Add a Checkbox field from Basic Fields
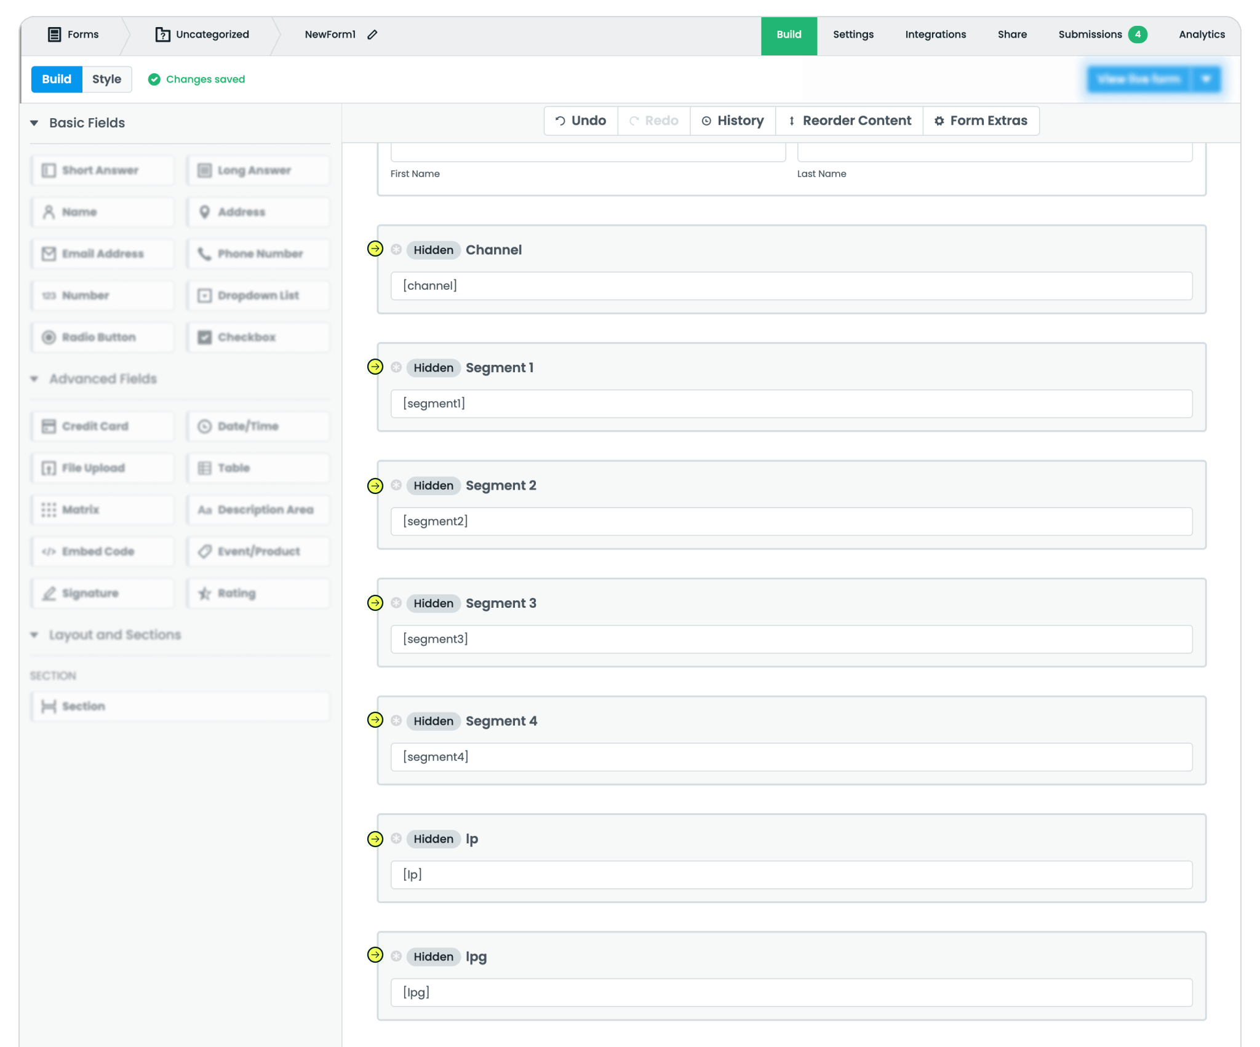This screenshot has height=1047, width=1260. (258, 337)
